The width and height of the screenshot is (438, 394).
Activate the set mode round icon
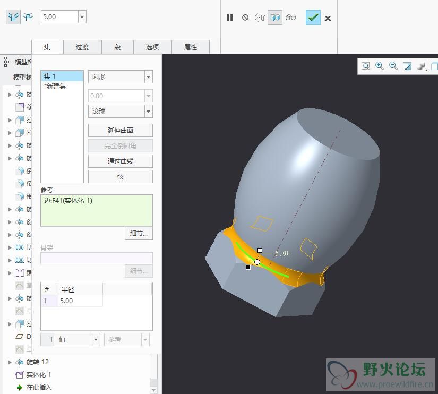coord(13,17)
